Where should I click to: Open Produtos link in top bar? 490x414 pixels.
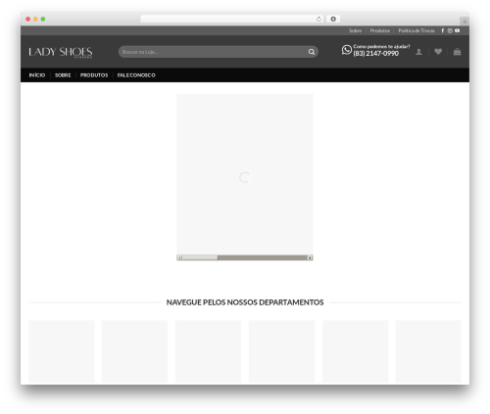click(x=380, y=30)
